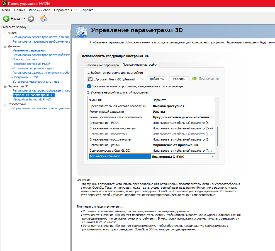Select Настройка G-SYNC in the task tree
This screenshot has height=251, width=275.
point(26,77)
